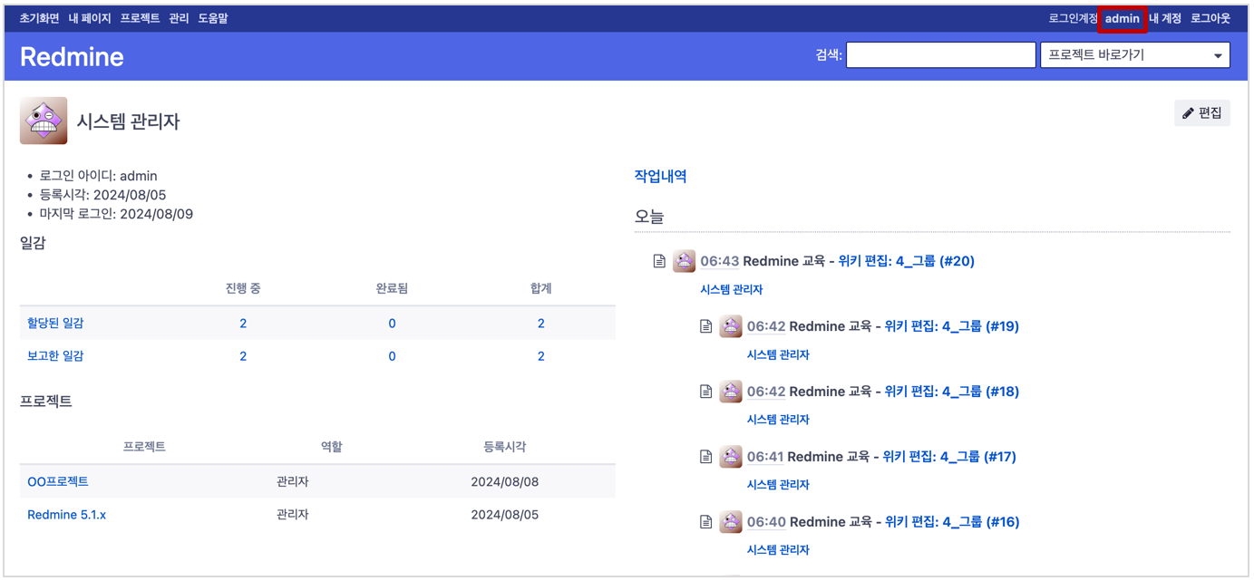
Task: Click 시스템 관리자 author link under #17
Action: tap(778, 485)
